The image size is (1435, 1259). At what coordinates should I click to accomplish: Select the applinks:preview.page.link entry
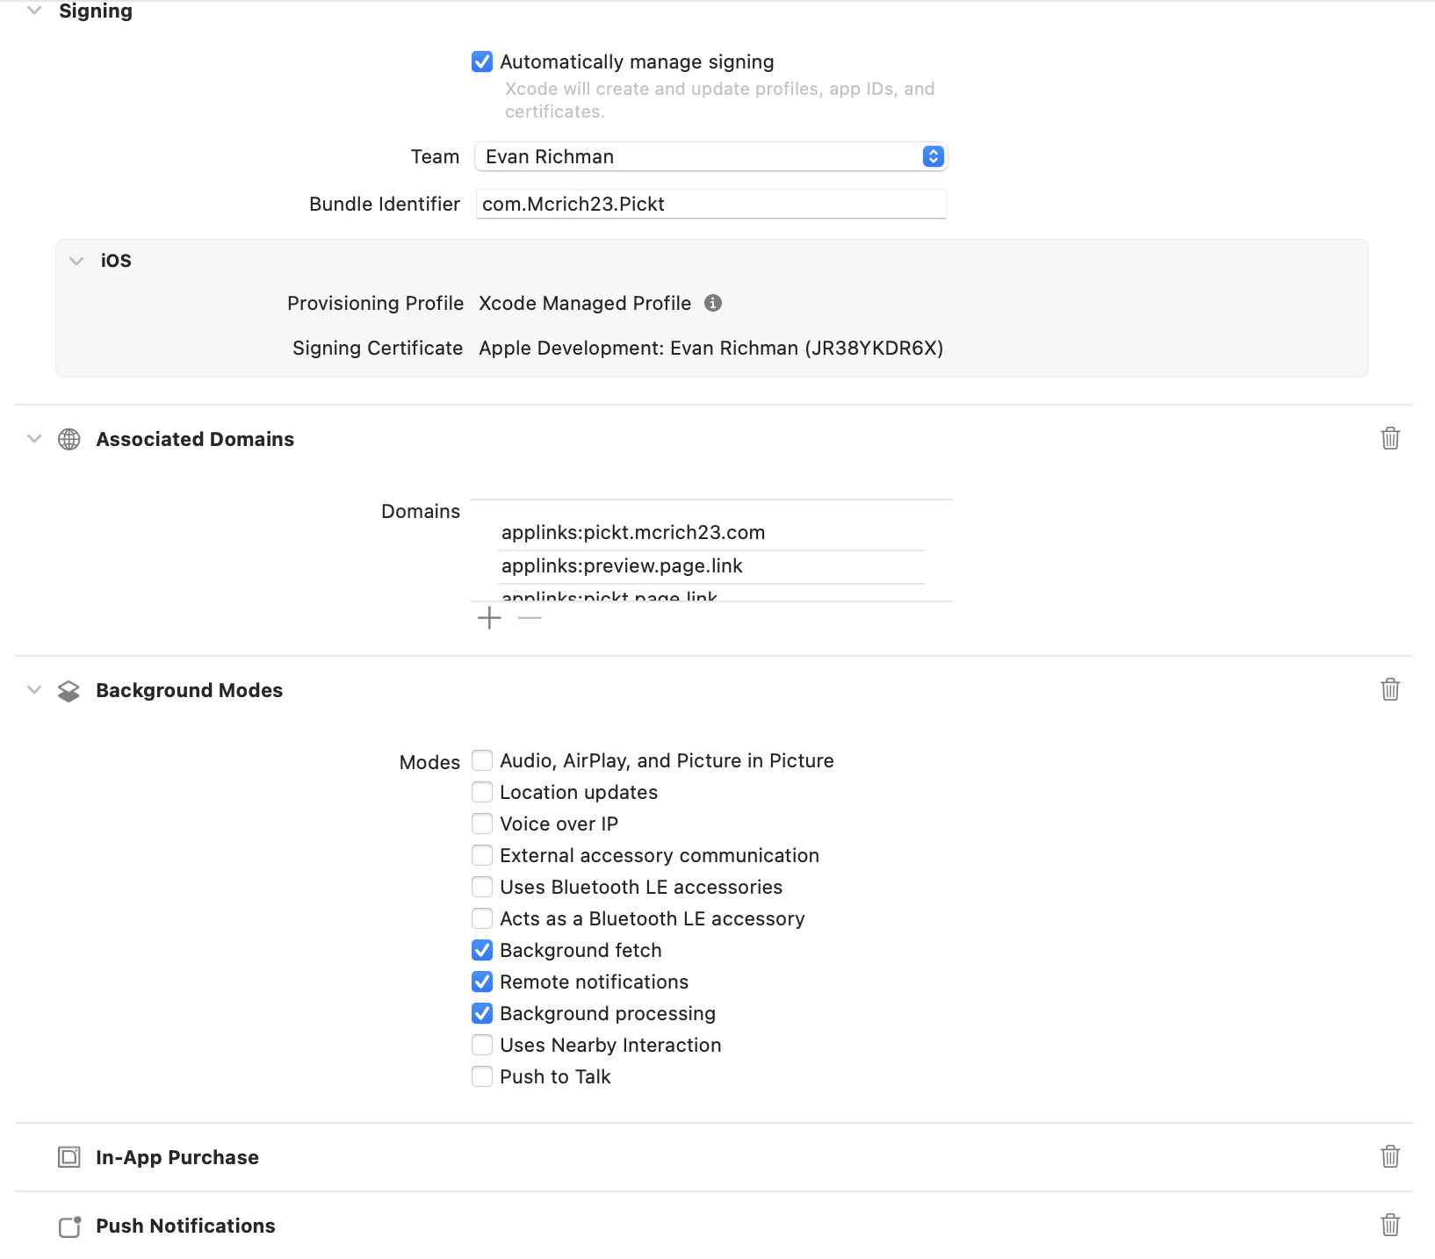tap(621, 565)
